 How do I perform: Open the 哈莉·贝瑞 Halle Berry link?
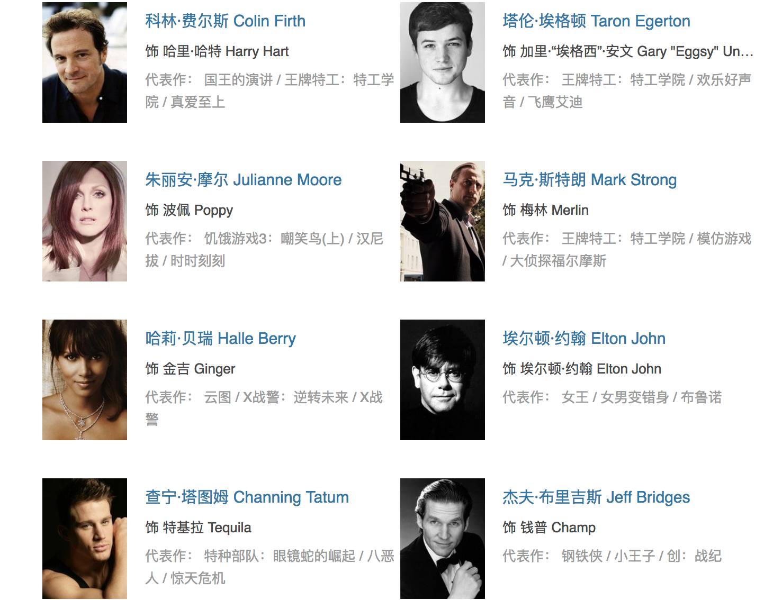click(x=220, y=339)
